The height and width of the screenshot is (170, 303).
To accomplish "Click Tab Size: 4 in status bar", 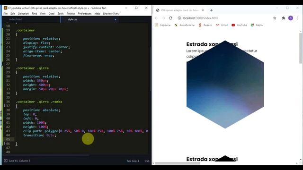I will 133,161.
